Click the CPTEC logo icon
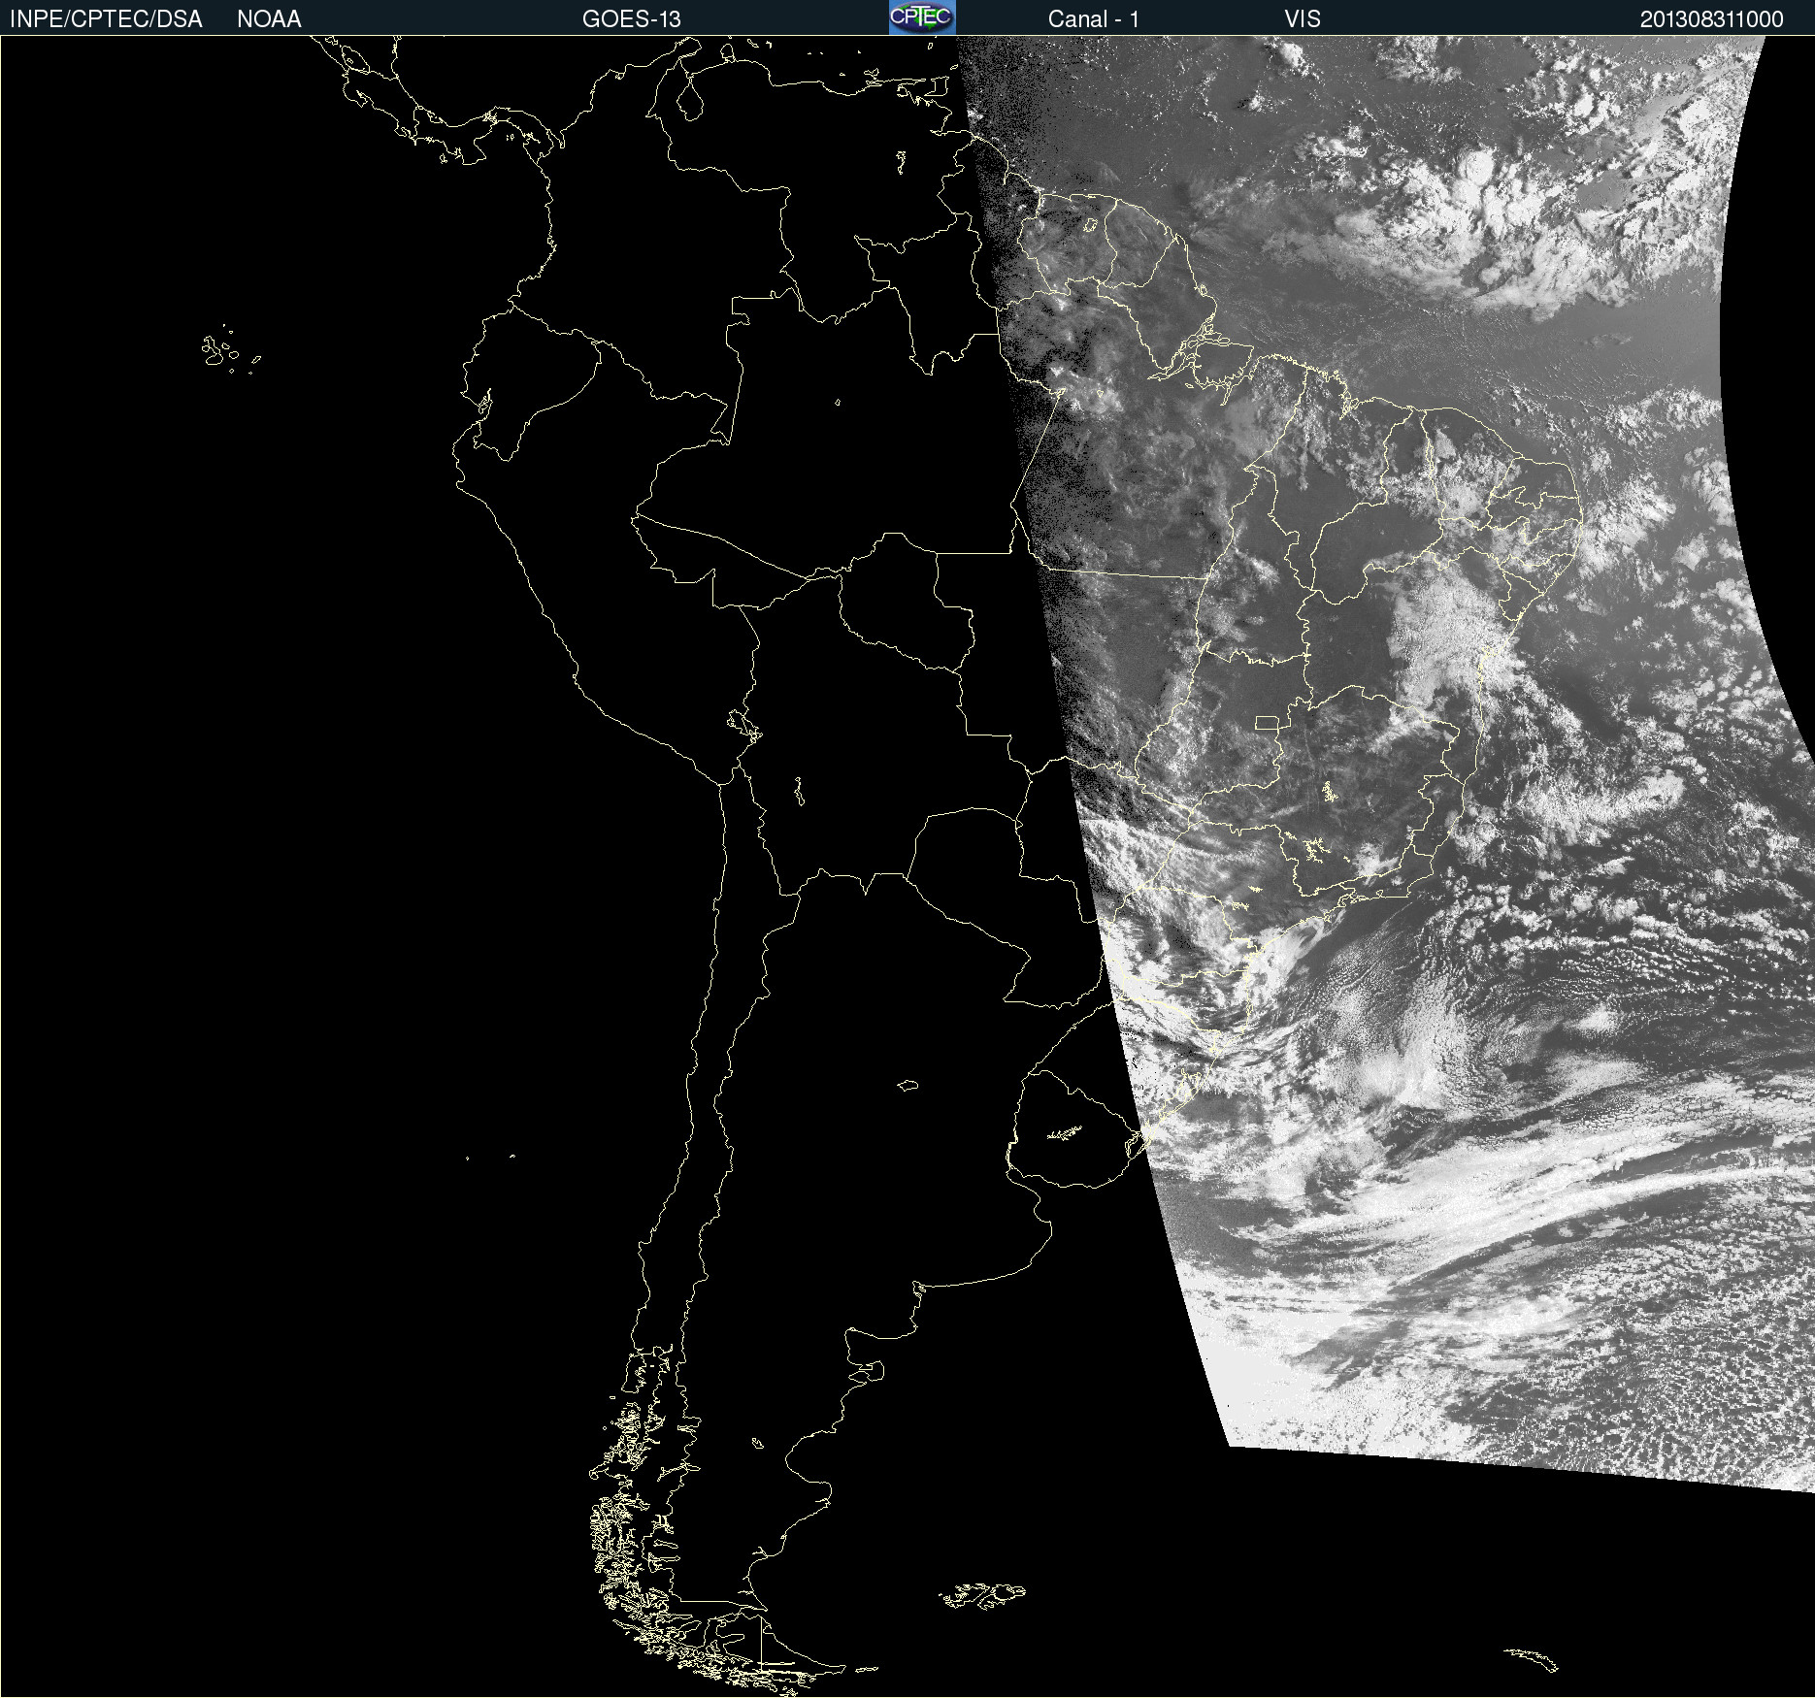Screen dimensions: 1815x1698 click(x=922, y=17)
